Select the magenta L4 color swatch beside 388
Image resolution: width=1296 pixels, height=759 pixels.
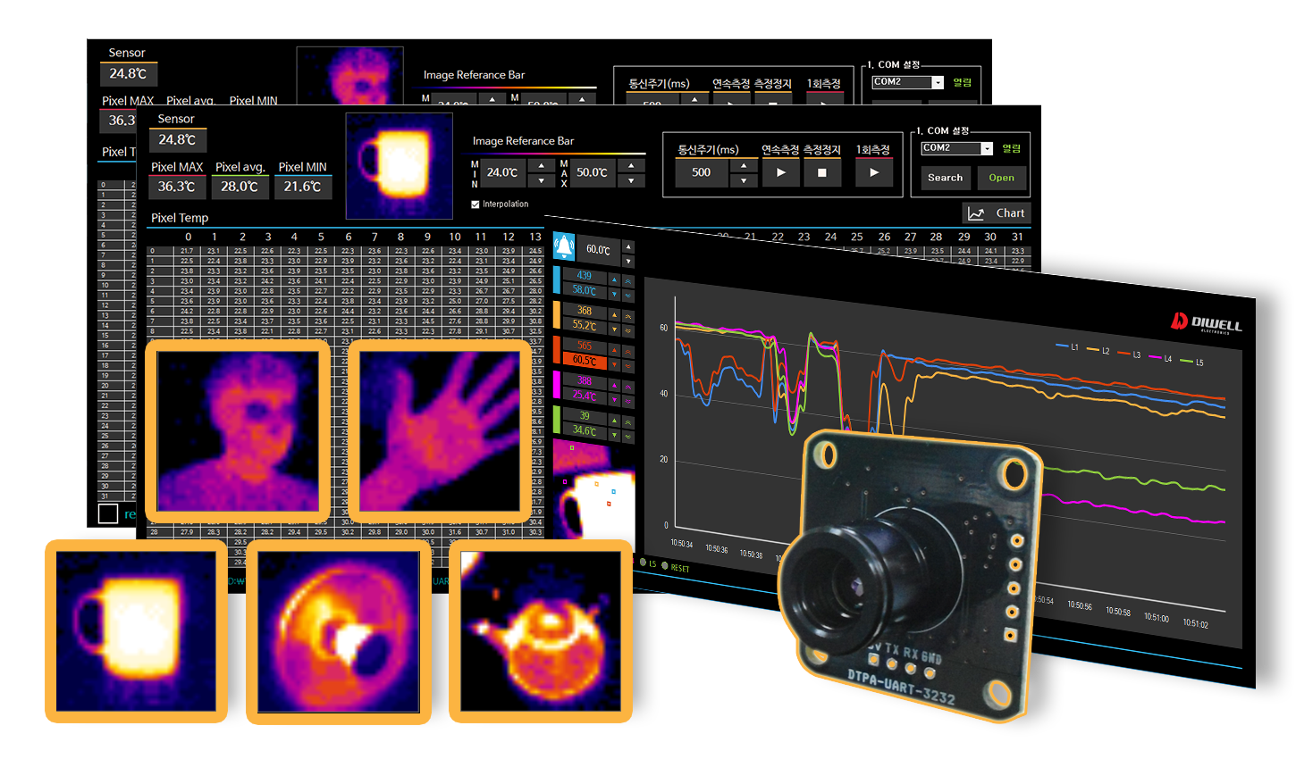pos(557,384)
